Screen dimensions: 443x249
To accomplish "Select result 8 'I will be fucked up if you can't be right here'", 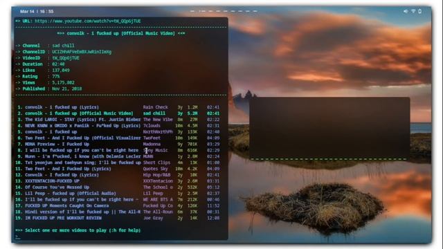I will tap(82, 151).
